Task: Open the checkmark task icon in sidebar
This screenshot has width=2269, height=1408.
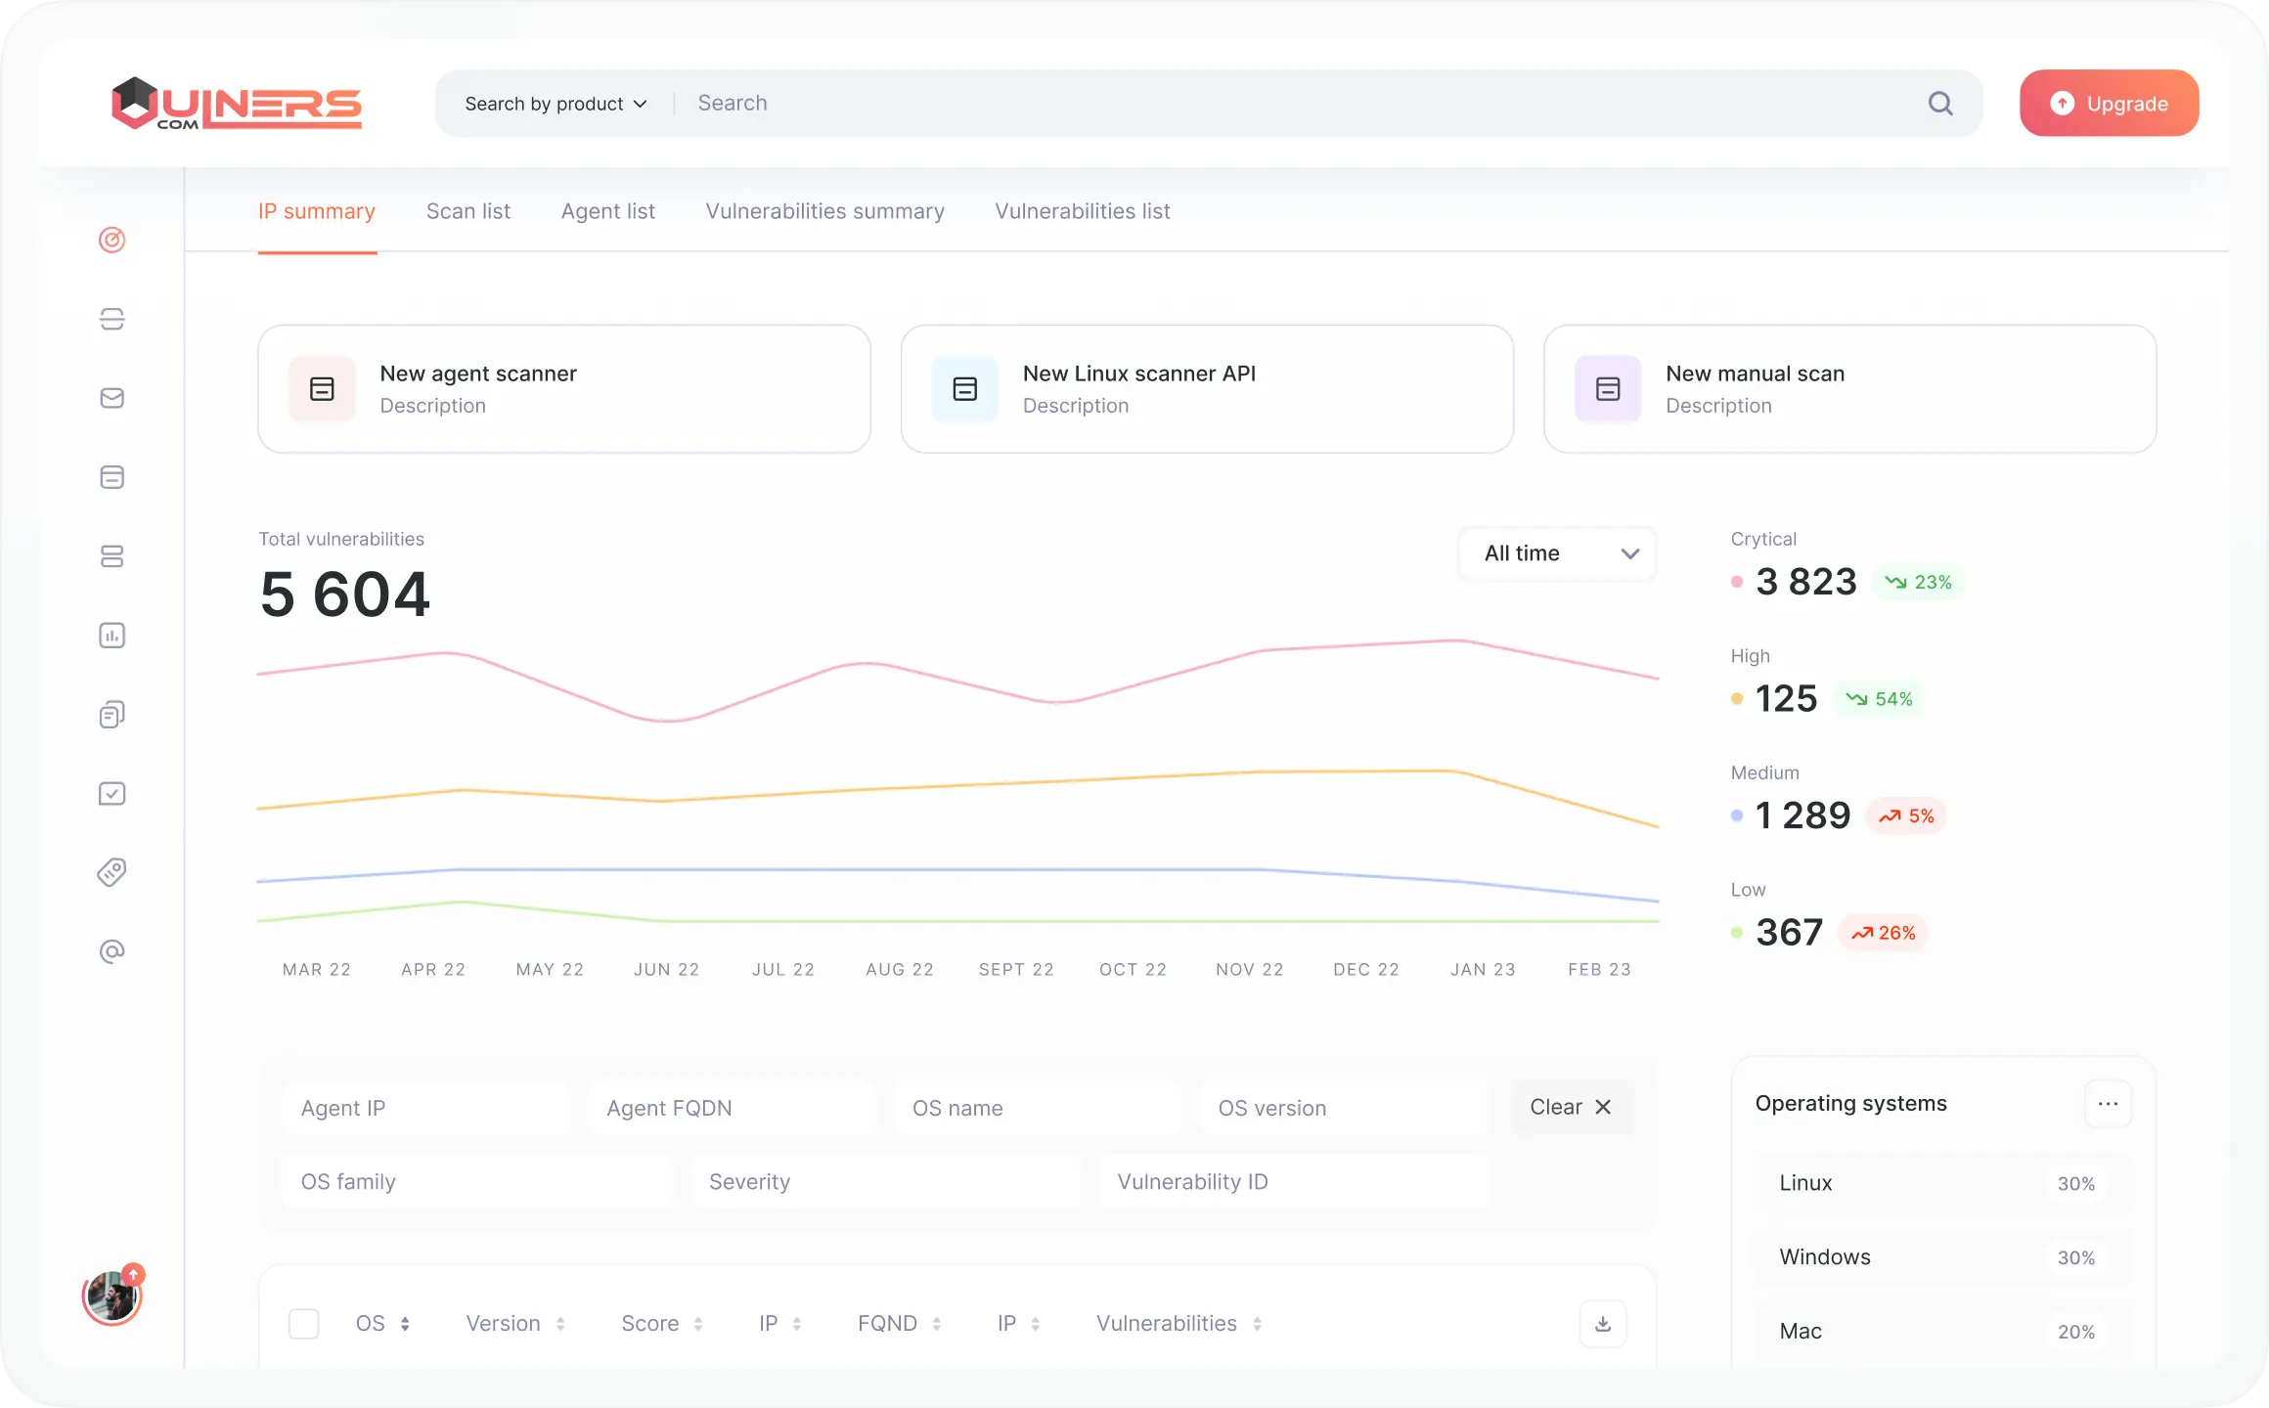Action: [112, 794]
